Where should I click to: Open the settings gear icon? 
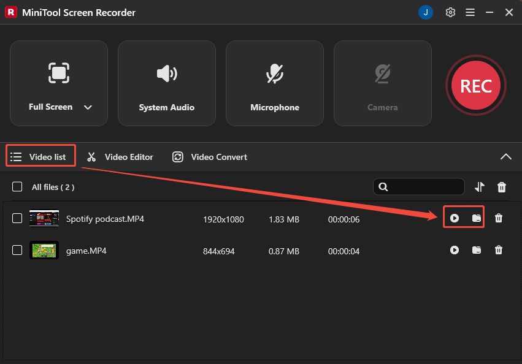450,13
